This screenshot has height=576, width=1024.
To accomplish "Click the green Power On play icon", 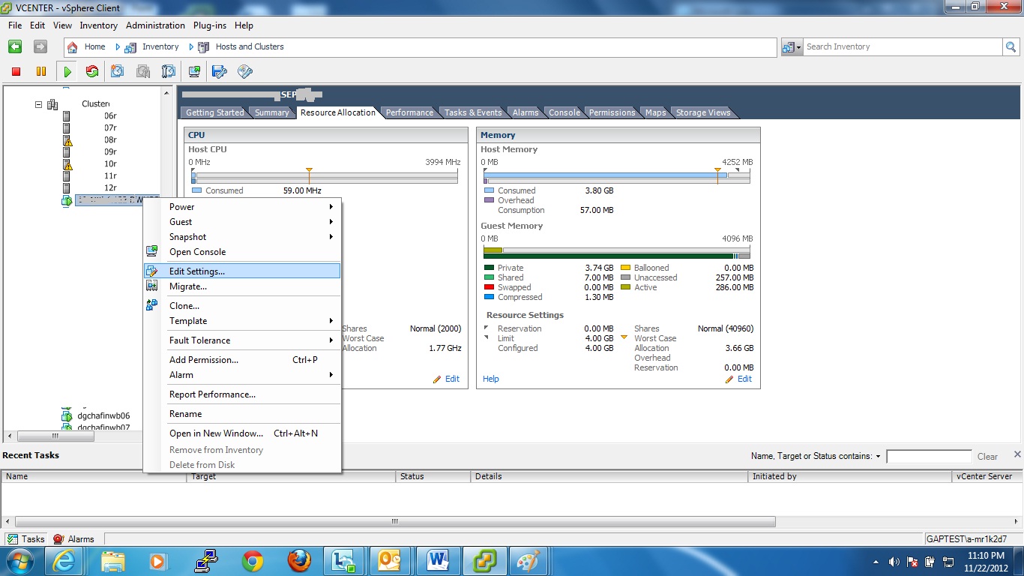I will 67,71.
